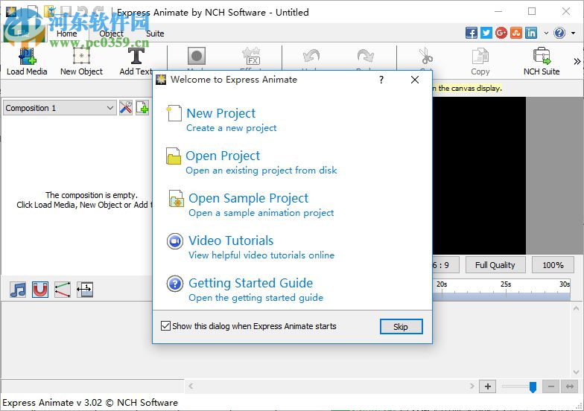The width and height of the screenshot is (584, 411).
Task: Click the Open Project link
Action: [x=223, y=155]
